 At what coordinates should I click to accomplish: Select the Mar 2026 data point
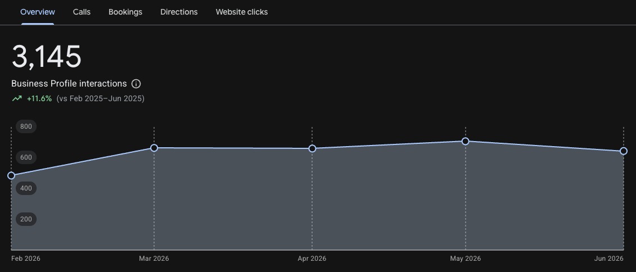click(154, 148)
